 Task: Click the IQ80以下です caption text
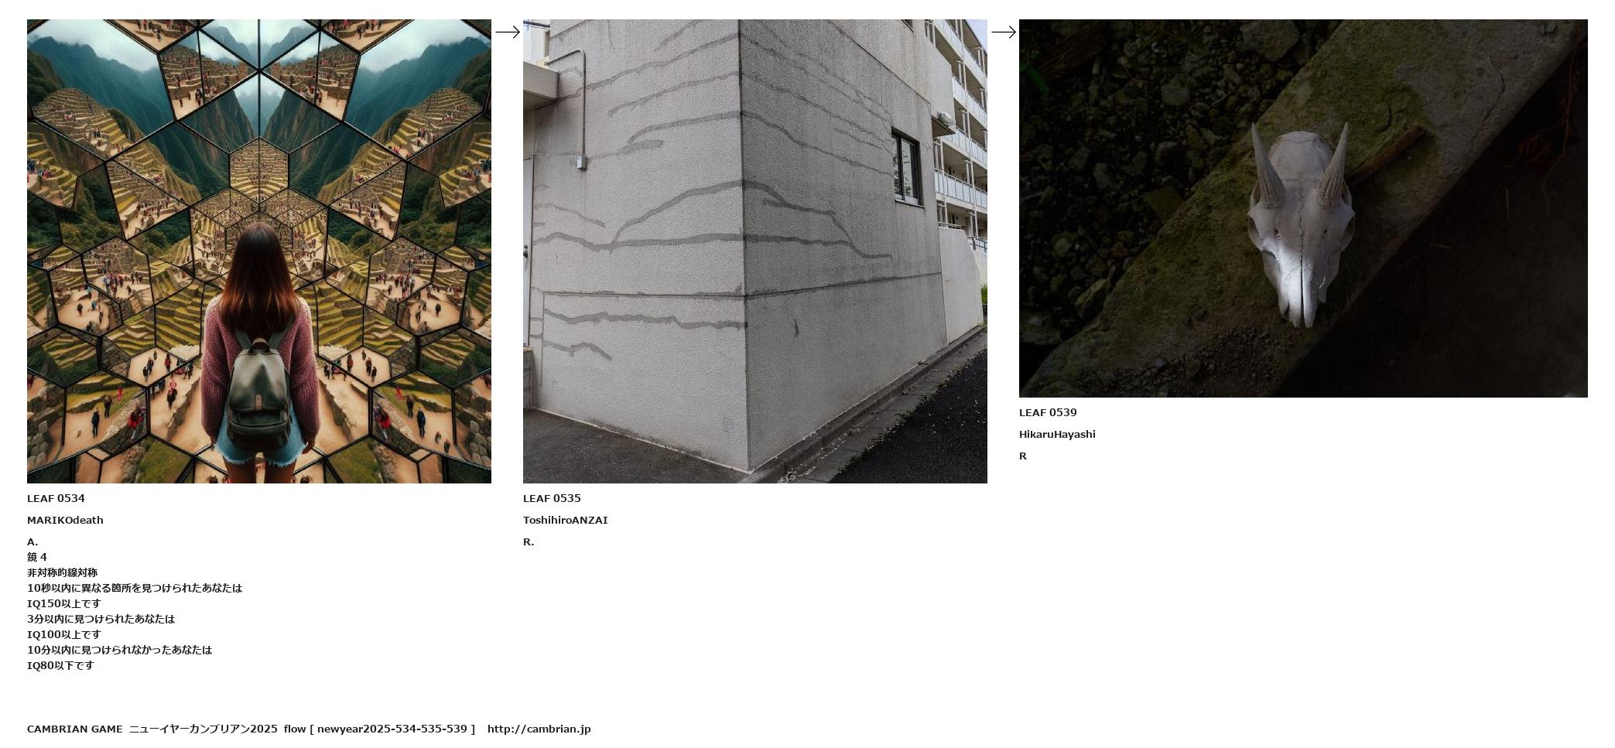click(60, 665)
